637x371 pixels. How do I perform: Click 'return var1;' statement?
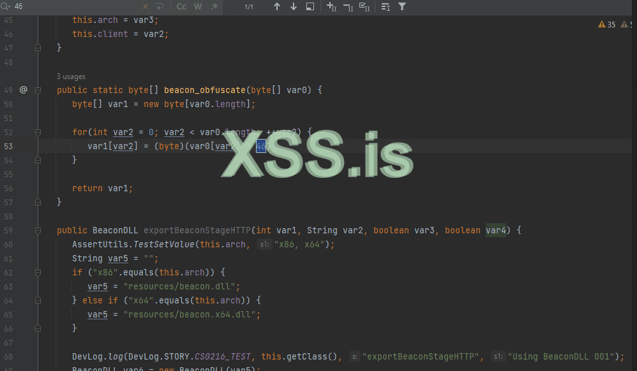102,188
